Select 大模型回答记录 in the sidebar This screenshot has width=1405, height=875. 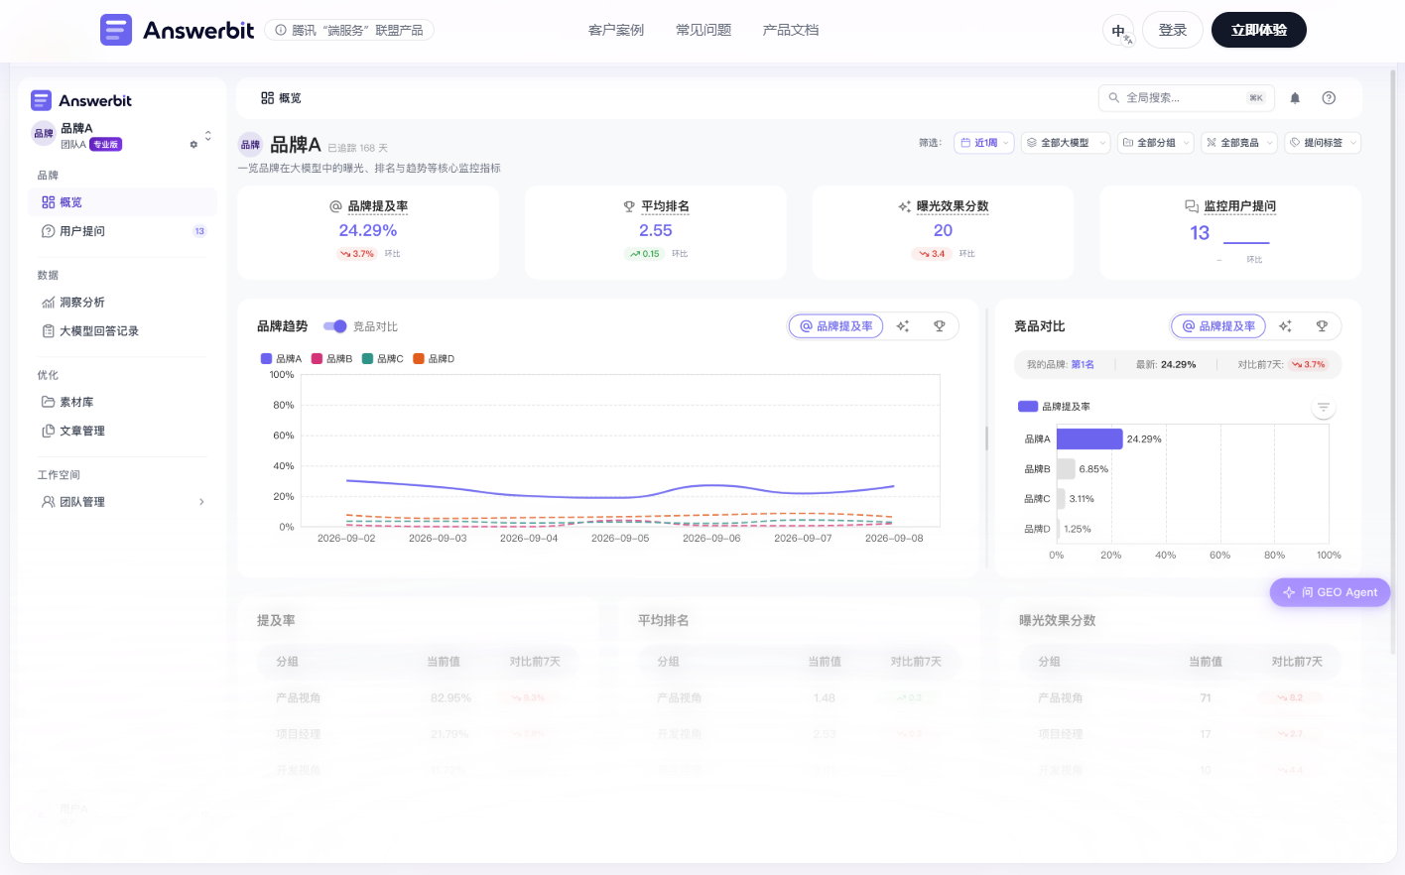coord(123,331)
